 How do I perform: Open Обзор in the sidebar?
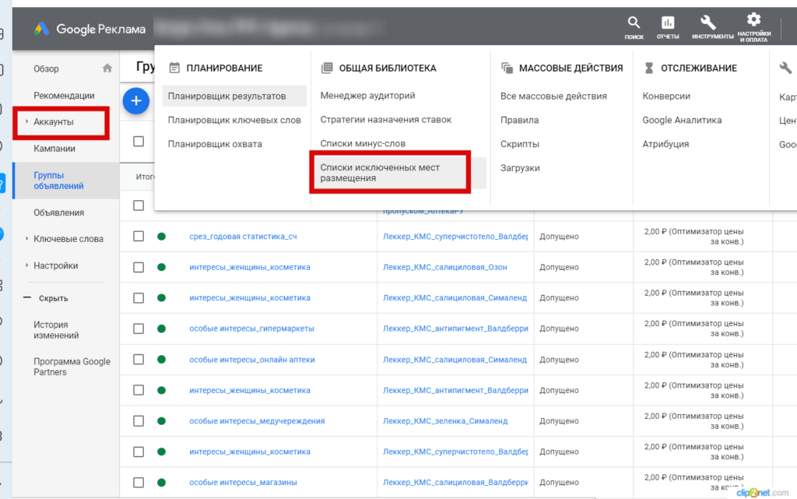(46, 69)
